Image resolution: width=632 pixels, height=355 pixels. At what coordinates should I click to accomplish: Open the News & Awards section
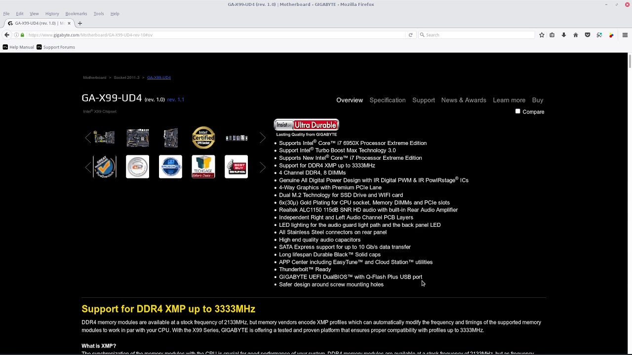click(464, 100)
